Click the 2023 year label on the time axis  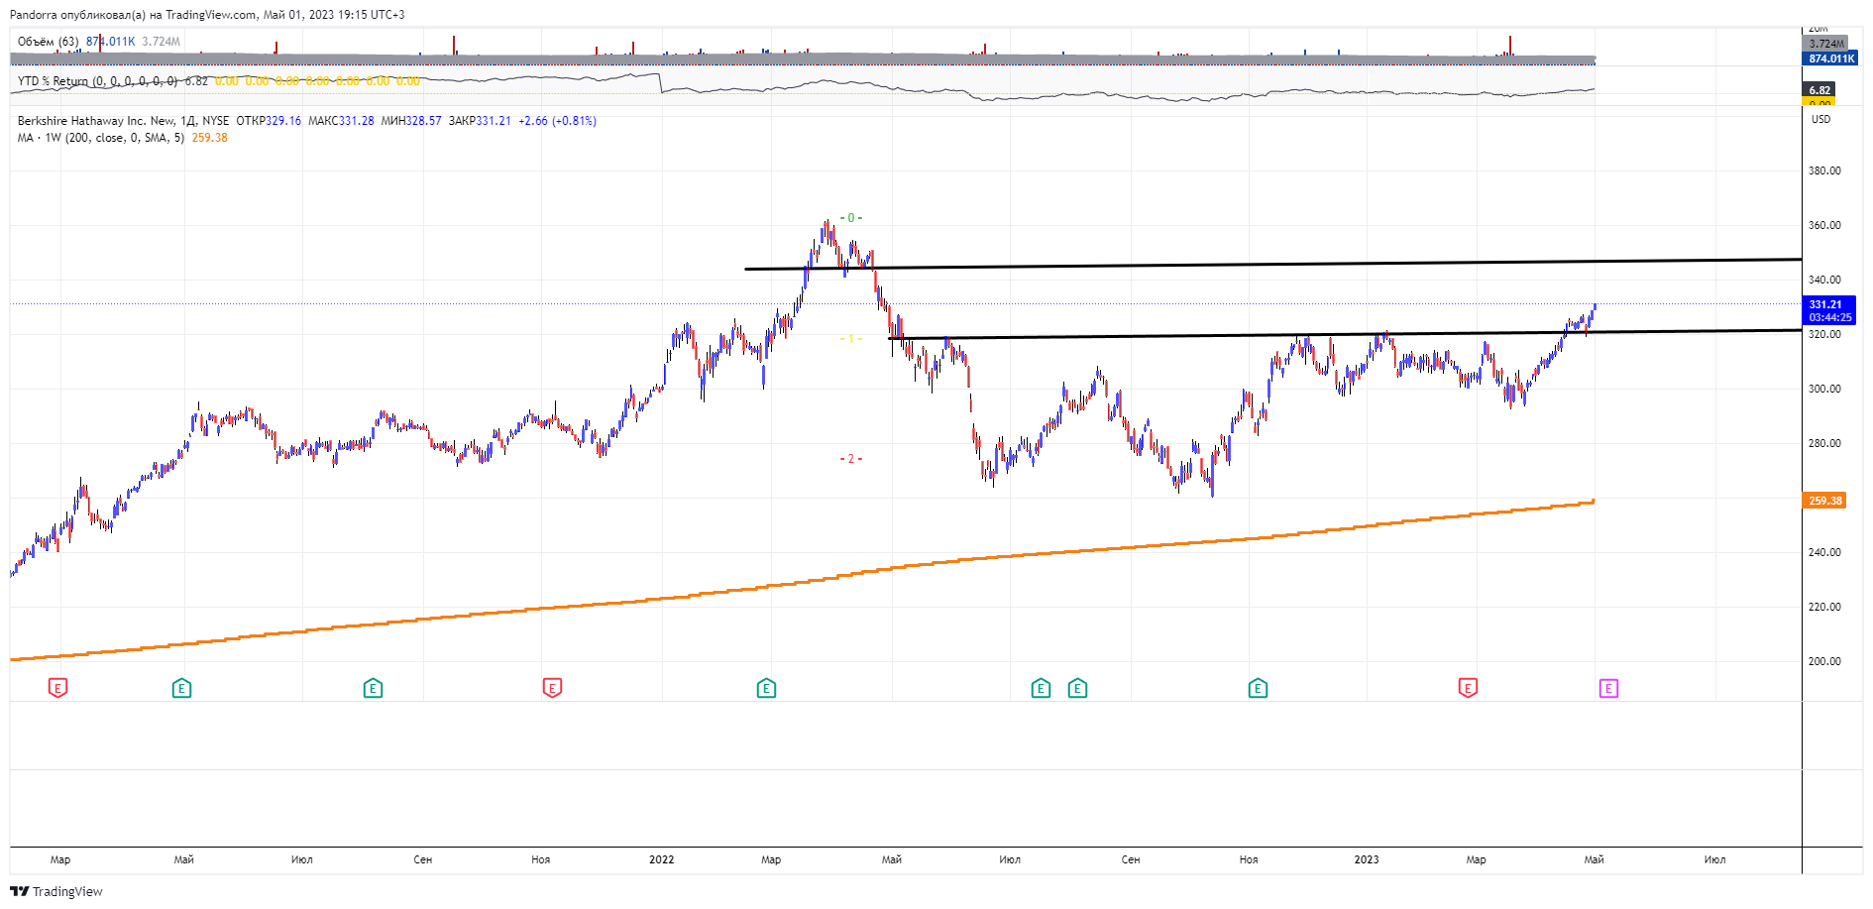pos(1367,859)
